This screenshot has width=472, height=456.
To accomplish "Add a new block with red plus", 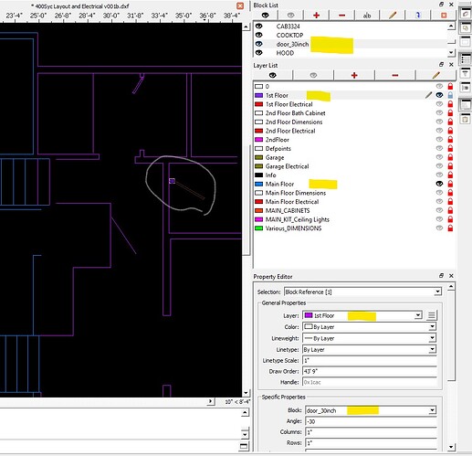I will pyautogui.click(x=316, y=16).
